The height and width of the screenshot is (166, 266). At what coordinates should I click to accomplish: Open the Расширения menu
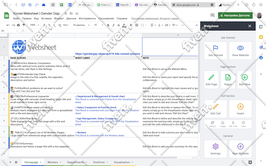click(x=106, y=18)
